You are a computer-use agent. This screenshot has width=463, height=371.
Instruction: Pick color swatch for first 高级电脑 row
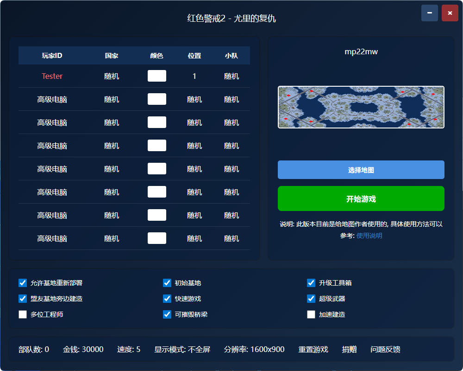coord(157,99)
